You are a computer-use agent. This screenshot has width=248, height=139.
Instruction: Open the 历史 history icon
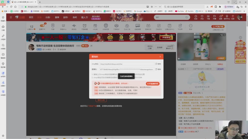(x=196, y=17)
